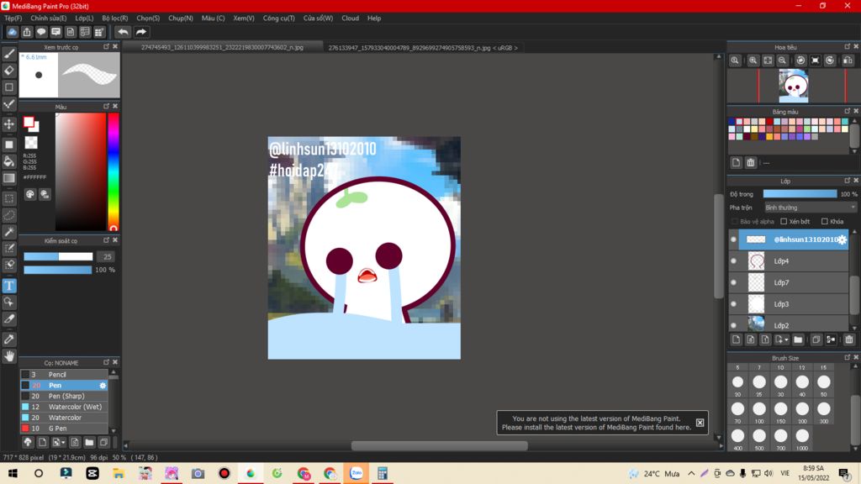Click the cloud brush download icon
The image size is (861, 484).
point(28,442)
